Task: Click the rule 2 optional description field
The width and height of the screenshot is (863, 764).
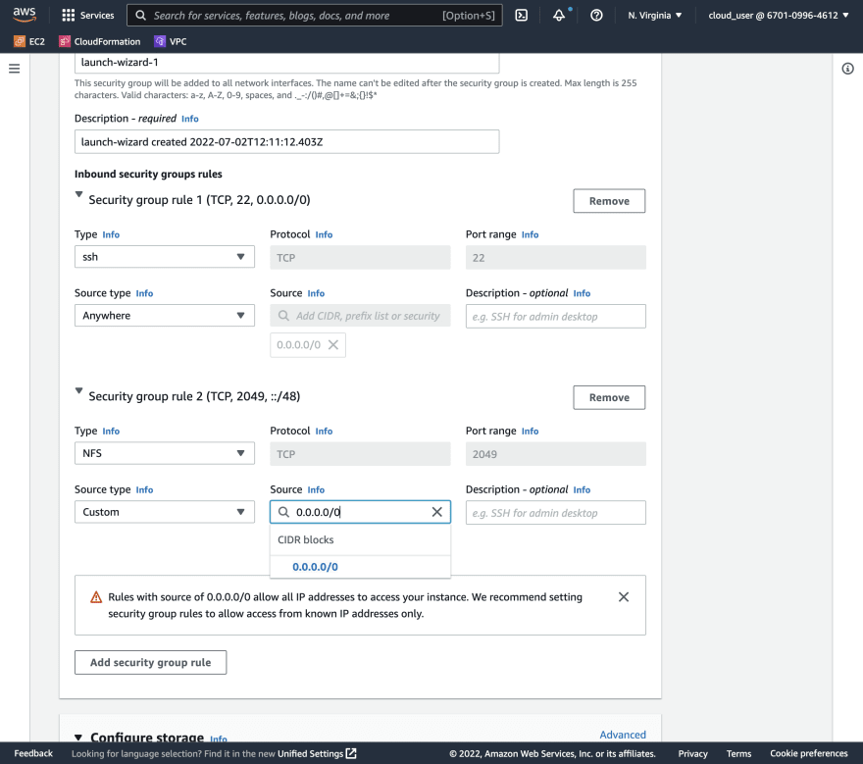Action: click(555, 513)
